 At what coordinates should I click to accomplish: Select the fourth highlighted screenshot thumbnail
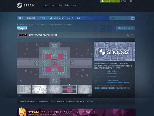[69, 89]
